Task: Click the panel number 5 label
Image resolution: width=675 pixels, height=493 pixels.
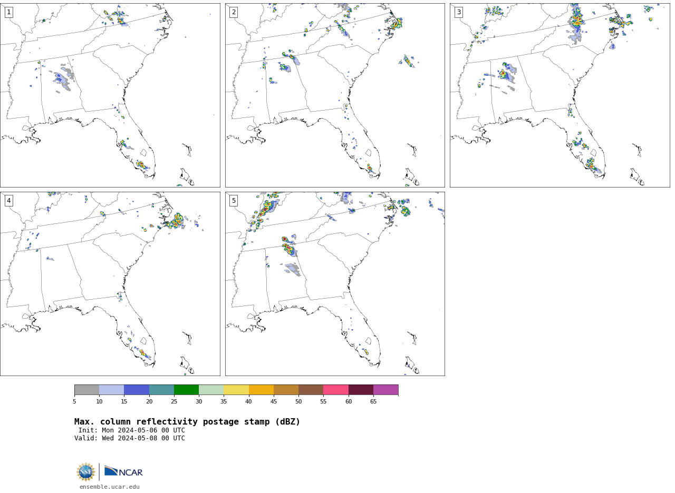Action: (234, 201)
